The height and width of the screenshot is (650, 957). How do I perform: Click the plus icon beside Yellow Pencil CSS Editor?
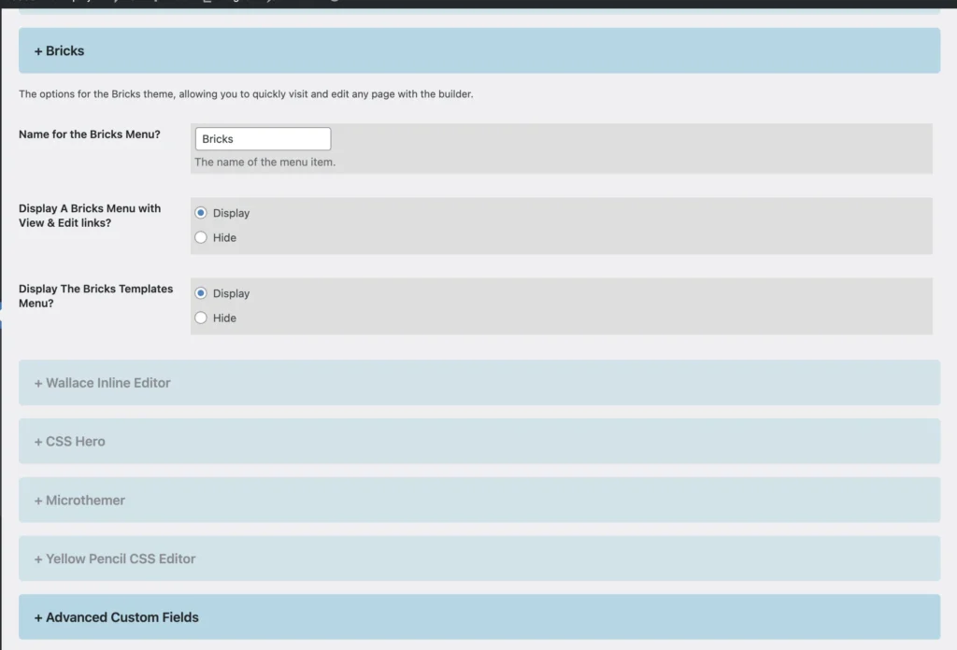click(x=37, y=558)
